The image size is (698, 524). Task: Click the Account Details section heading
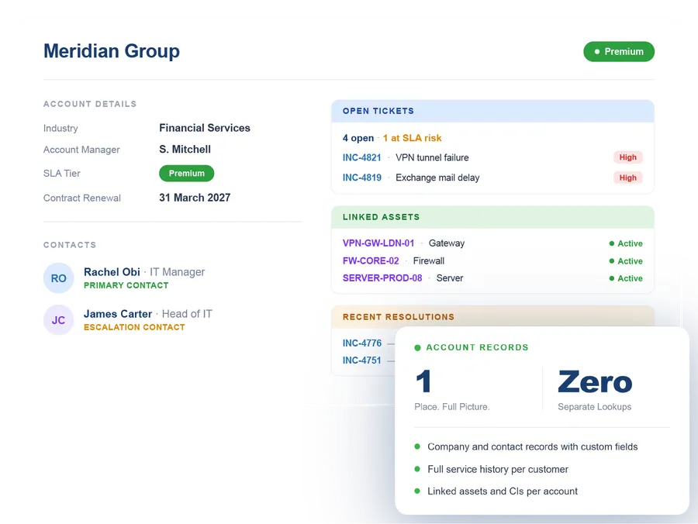pyautogui.click(x=90, y=104)
